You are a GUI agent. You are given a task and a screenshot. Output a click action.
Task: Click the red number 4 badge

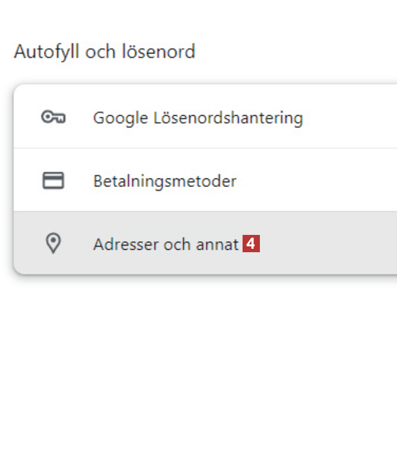point(251,244)
